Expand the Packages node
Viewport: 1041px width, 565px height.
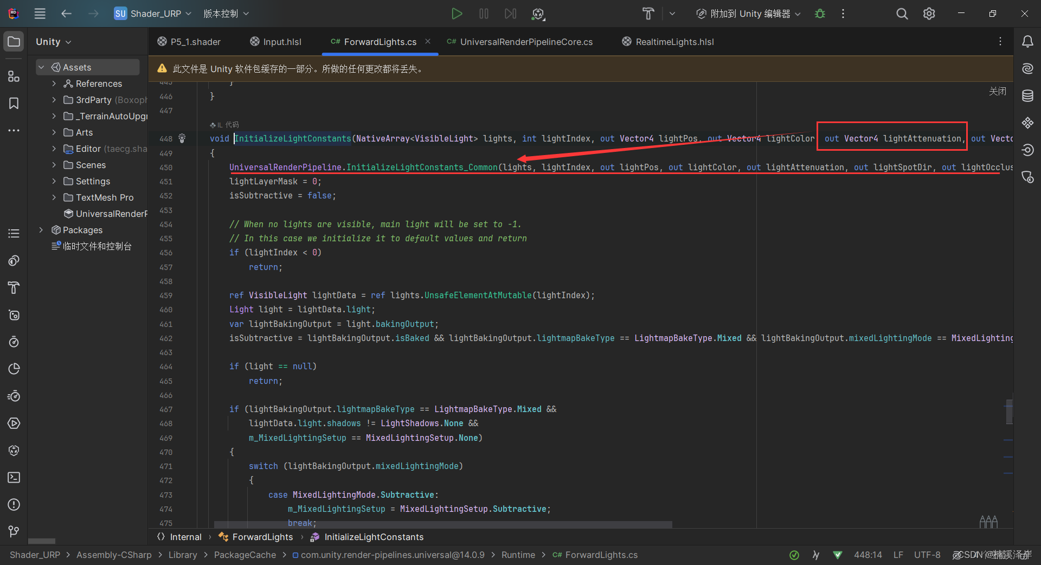coord(41,230)
